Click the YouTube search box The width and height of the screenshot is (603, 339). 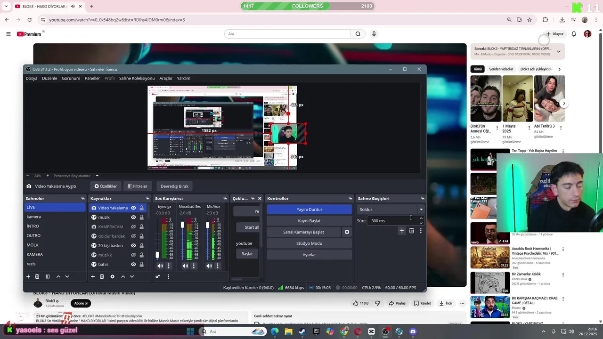pos(287,34)
